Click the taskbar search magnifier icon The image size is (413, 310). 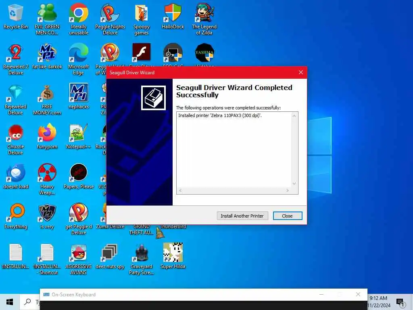[27, 302]
